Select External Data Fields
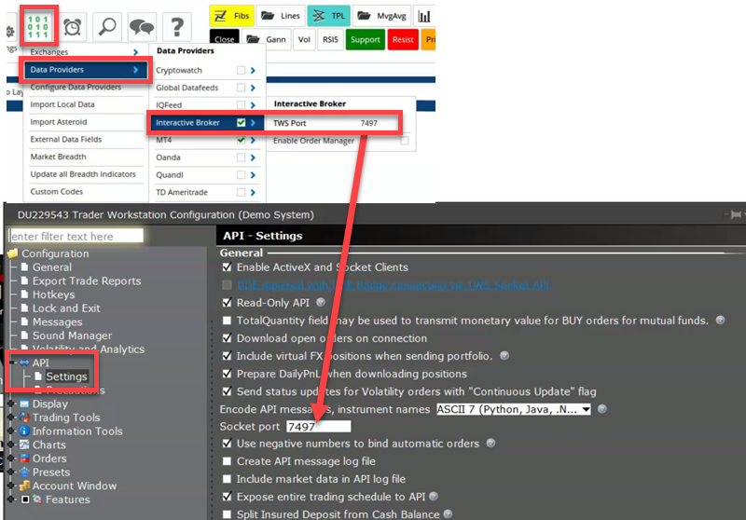 pos(84,139)
